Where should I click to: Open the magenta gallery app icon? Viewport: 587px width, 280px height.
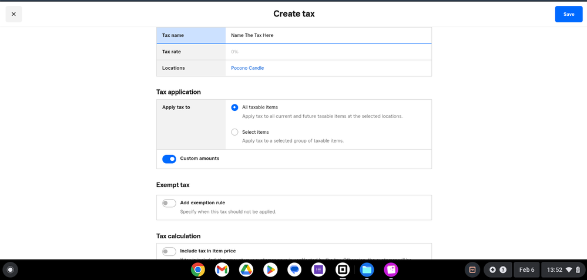pyautogui.click(x=391, y=269)
